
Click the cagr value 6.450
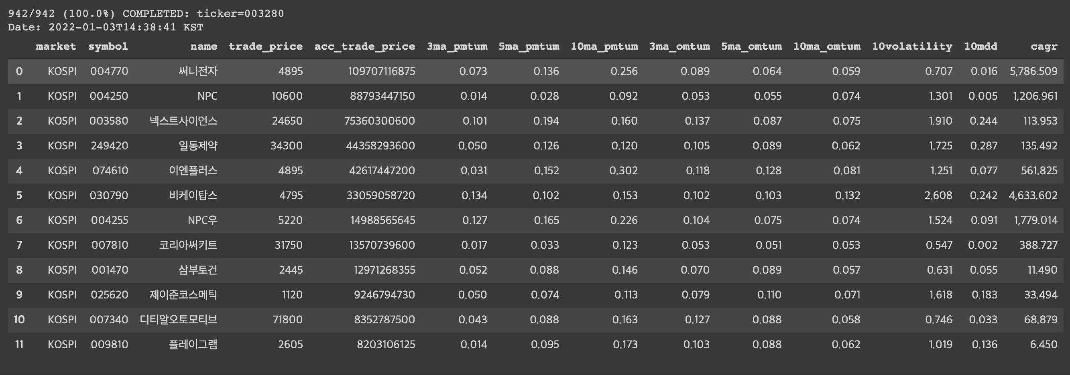(x=1044, y=345)
